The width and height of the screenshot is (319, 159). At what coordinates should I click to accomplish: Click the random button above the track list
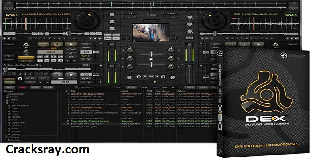pos(202,87)
